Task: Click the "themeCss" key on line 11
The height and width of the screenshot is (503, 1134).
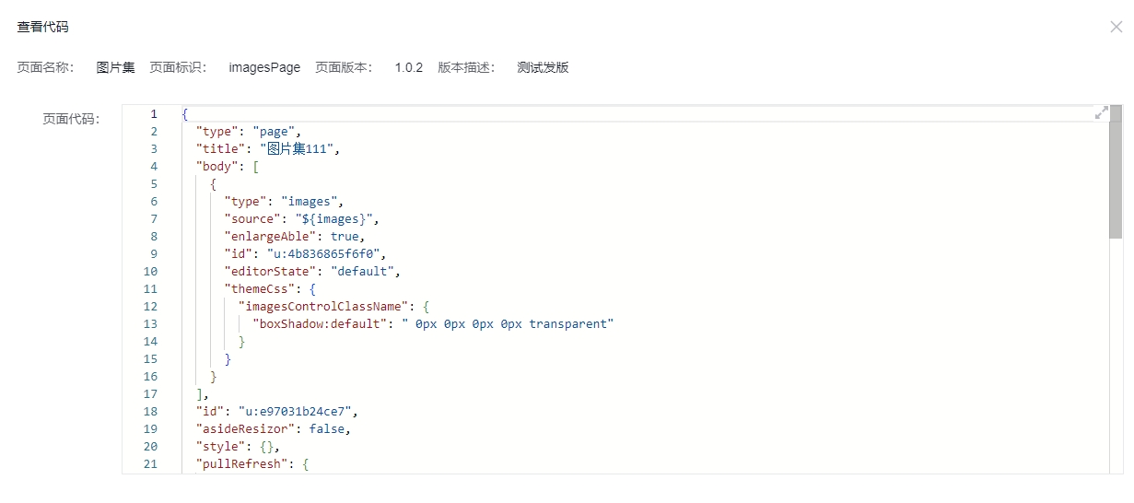Action: tap(259, 289)
